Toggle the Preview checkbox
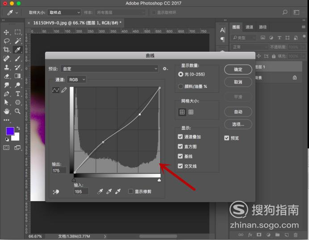 227,138
